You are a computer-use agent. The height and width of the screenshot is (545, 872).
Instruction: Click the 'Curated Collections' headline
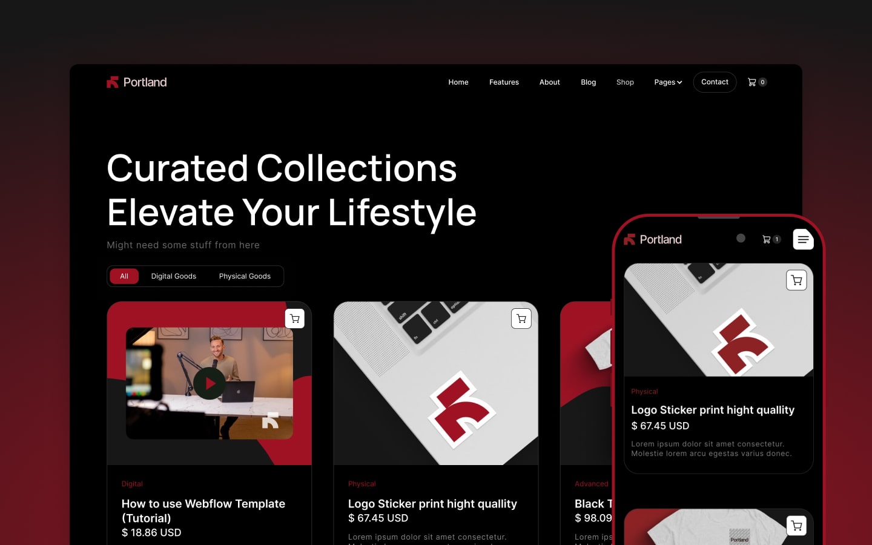coord(282,168)
